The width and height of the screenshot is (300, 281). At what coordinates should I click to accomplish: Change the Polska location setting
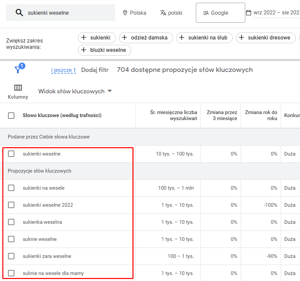134,13
